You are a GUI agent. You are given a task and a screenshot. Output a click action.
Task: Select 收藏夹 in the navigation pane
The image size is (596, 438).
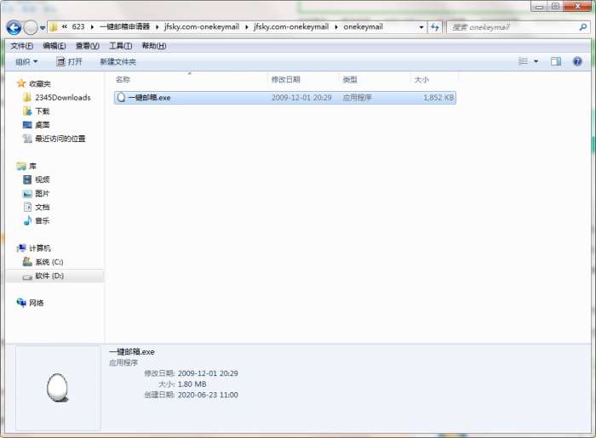(40, 83)
